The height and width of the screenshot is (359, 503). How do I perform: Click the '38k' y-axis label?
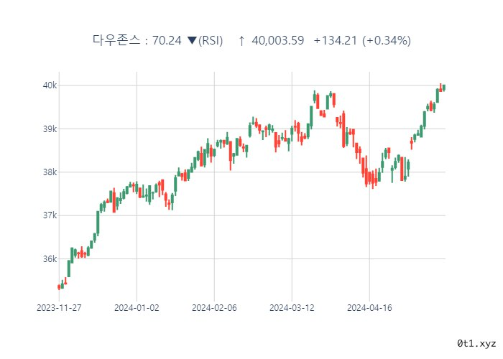(50, 172)
